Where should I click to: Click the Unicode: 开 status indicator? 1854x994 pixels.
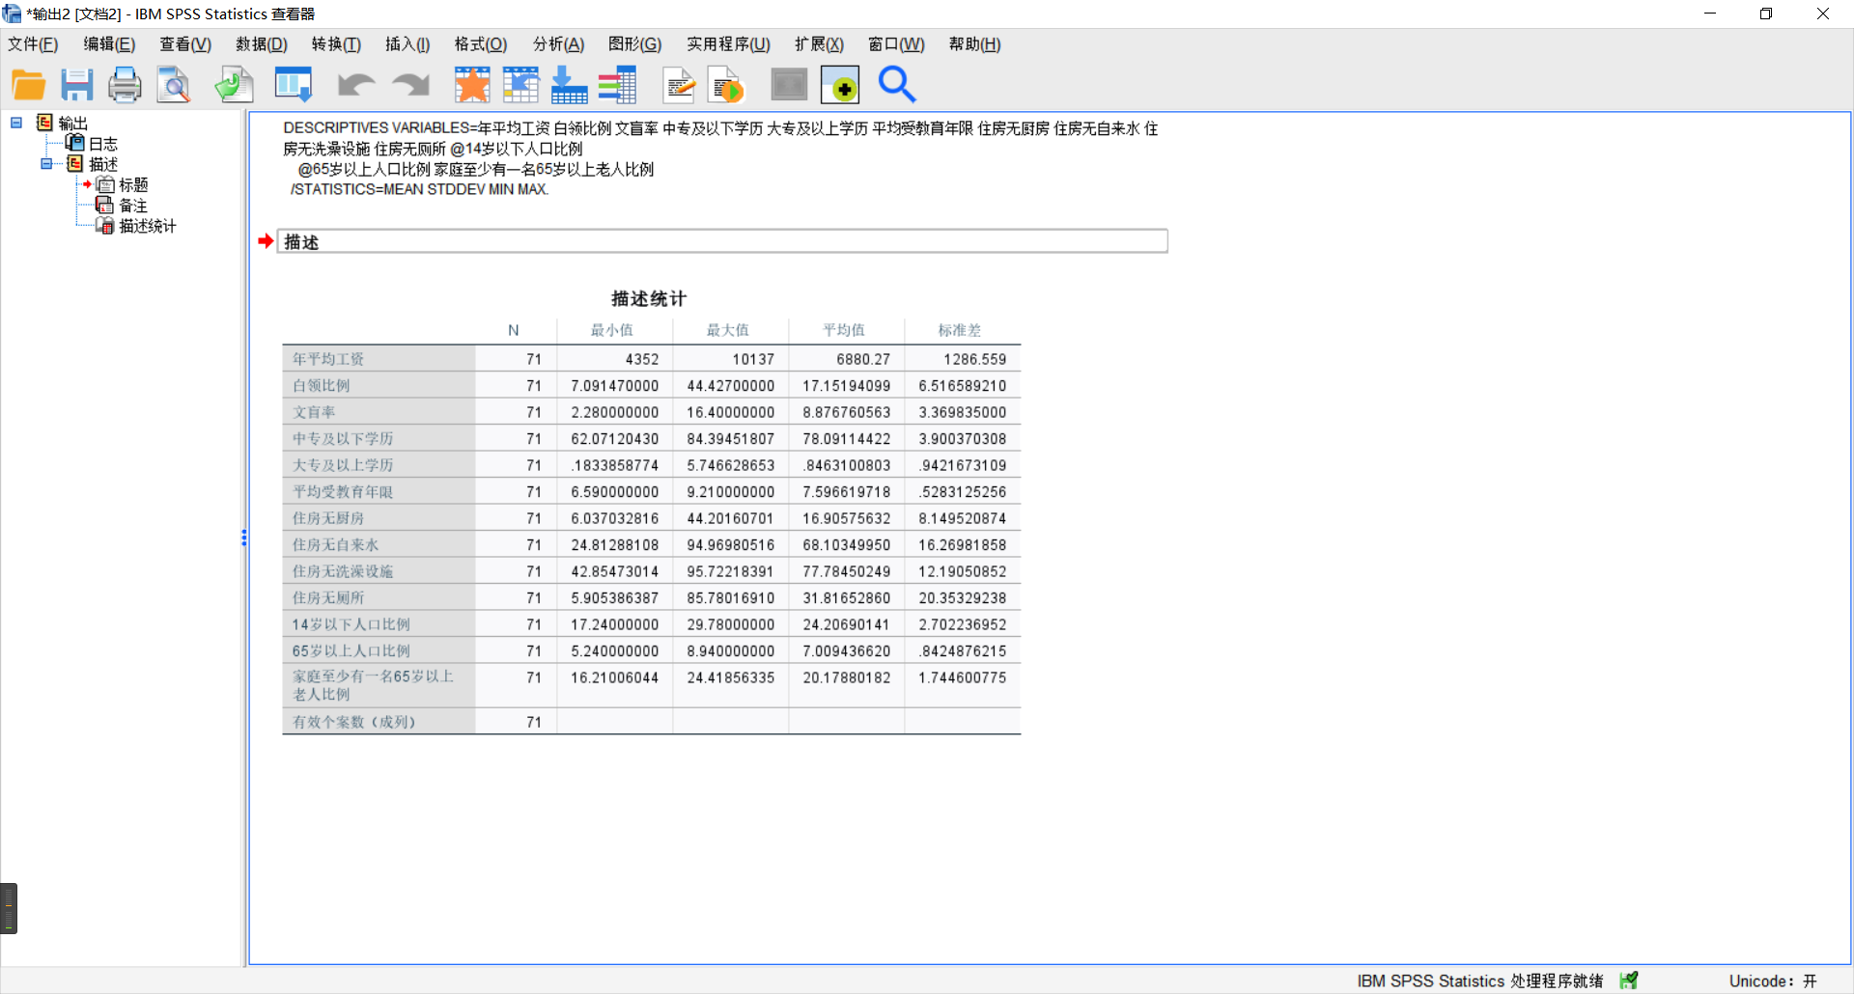point(1773,980)
